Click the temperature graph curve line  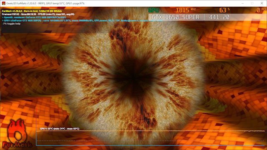(151, 131)
